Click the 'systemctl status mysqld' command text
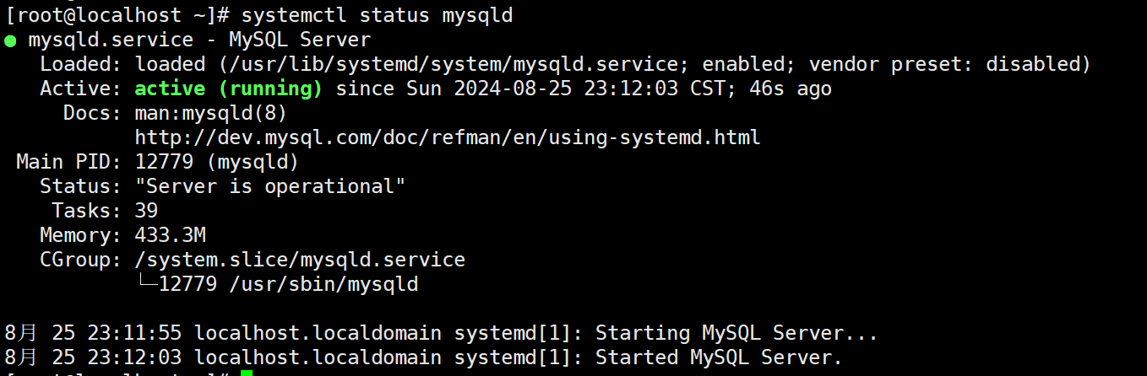This screenshot has height=376, width=1147. point(377,16)
